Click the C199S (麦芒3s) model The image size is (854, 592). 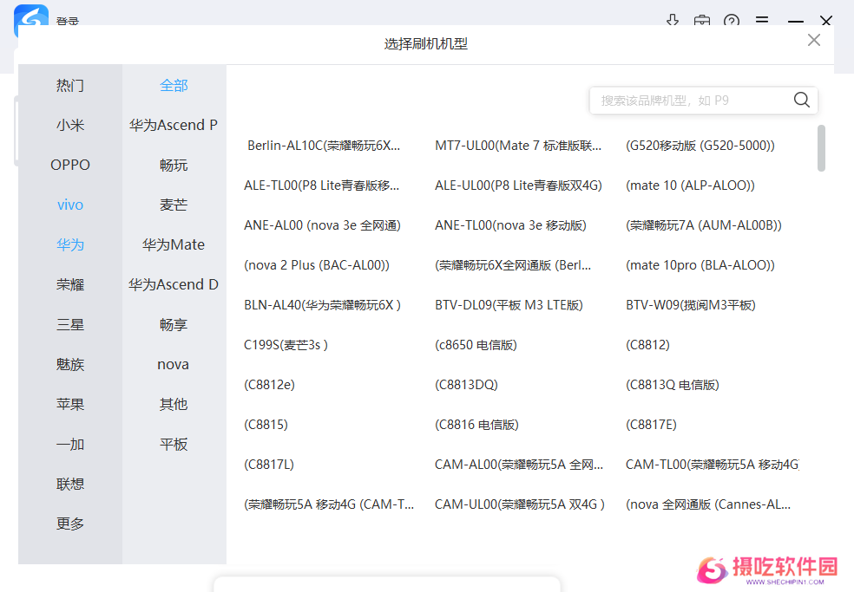coord(286,345)
